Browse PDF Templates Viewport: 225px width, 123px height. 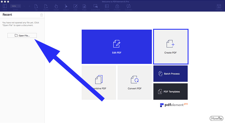[x=170, y=91]
